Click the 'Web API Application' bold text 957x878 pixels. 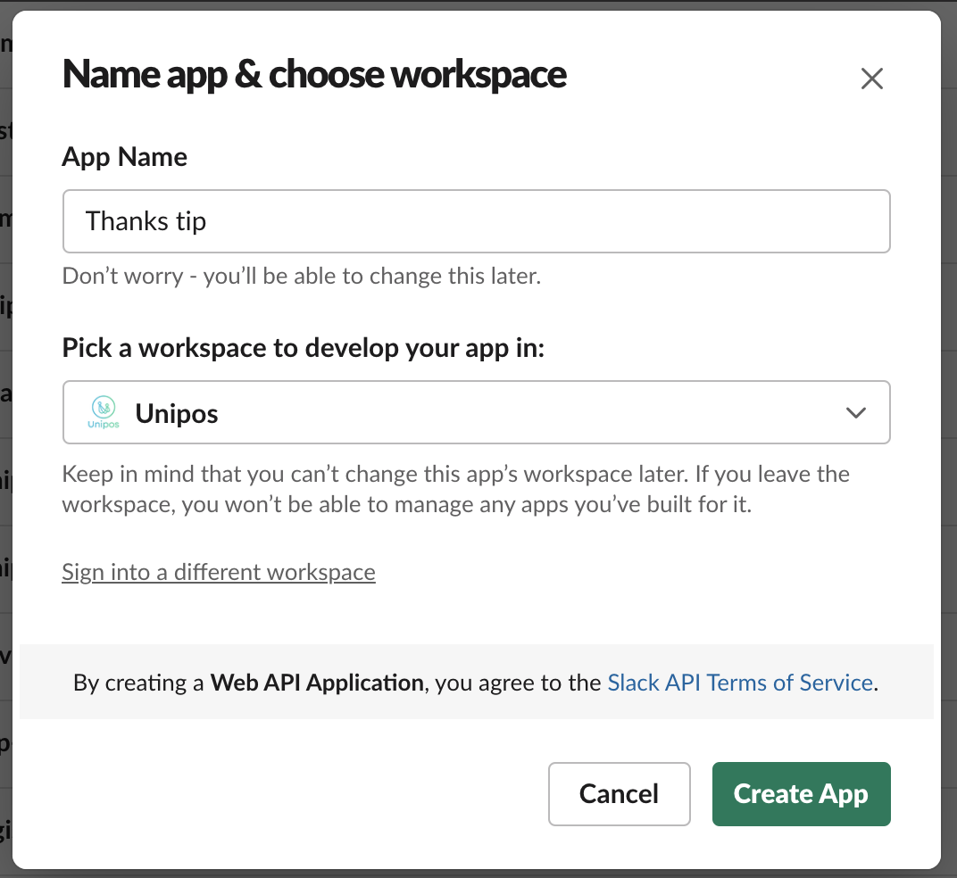(x=317, y=683)
